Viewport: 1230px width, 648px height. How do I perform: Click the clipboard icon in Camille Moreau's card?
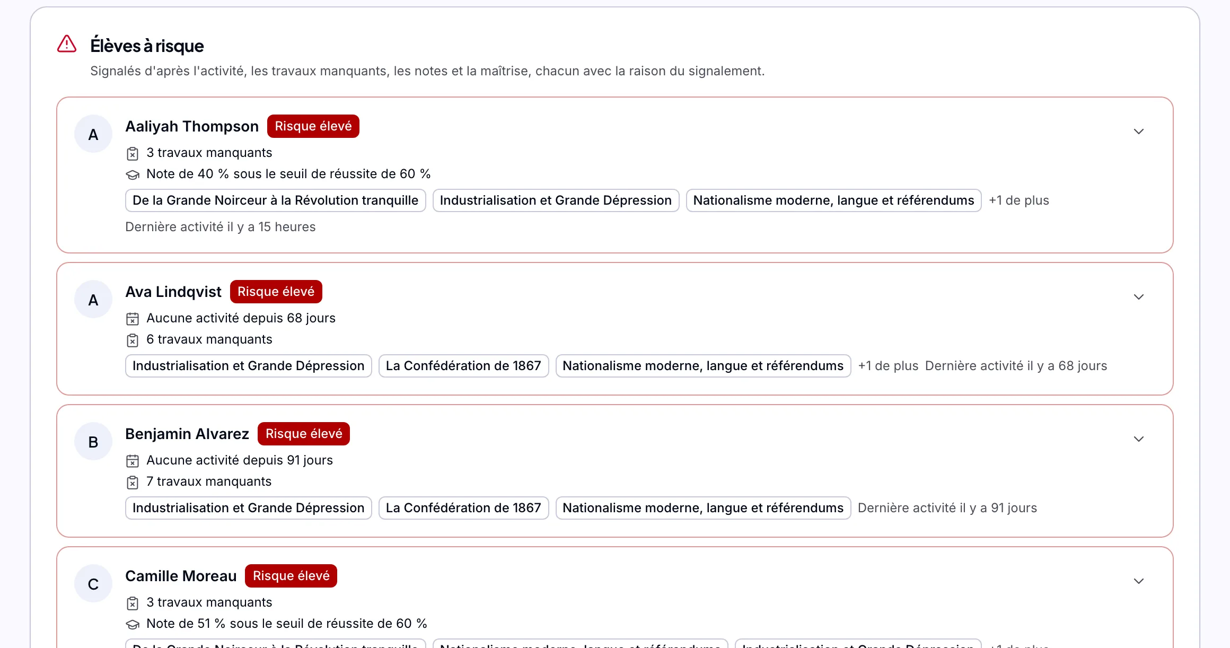pyautogui.click(x=133, y=603)
